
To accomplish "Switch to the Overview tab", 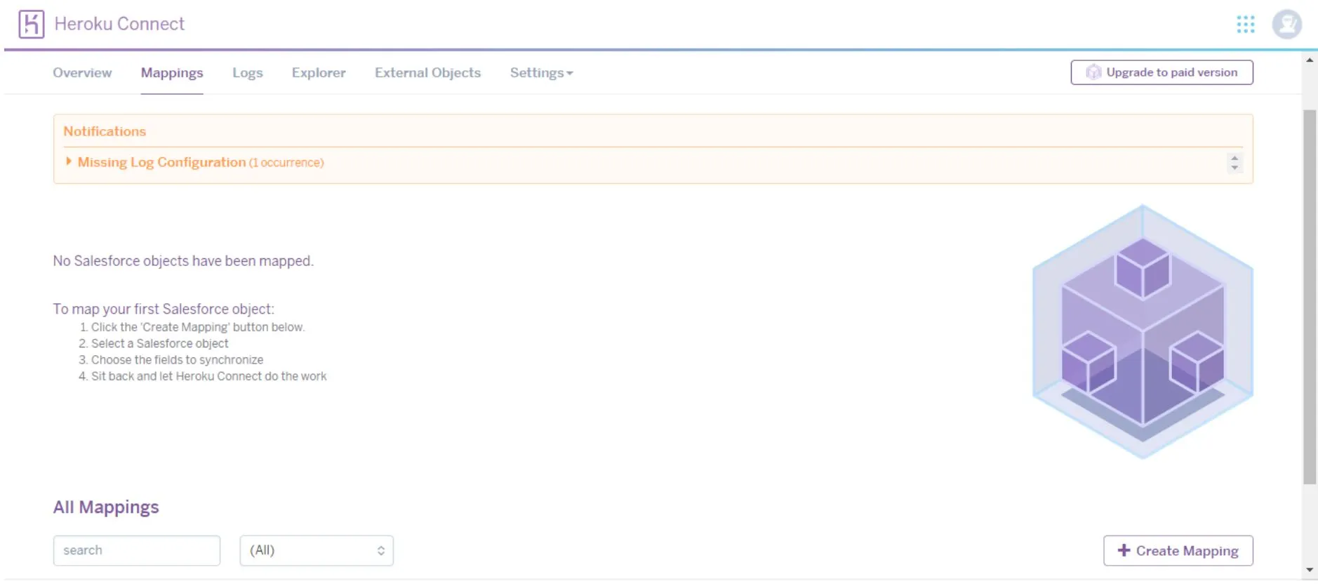I will tap(82, 73).
